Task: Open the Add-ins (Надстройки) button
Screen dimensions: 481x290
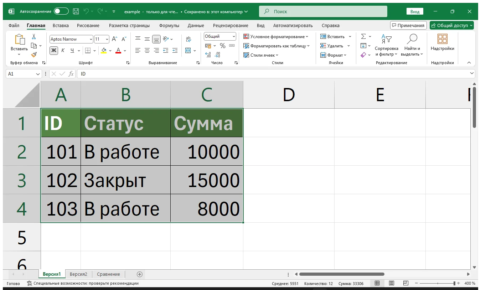Action: coord(443,43)
